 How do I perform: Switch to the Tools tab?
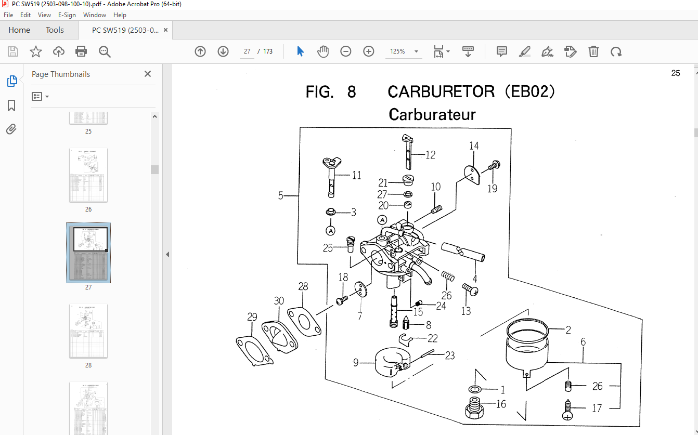click(55, 30)
